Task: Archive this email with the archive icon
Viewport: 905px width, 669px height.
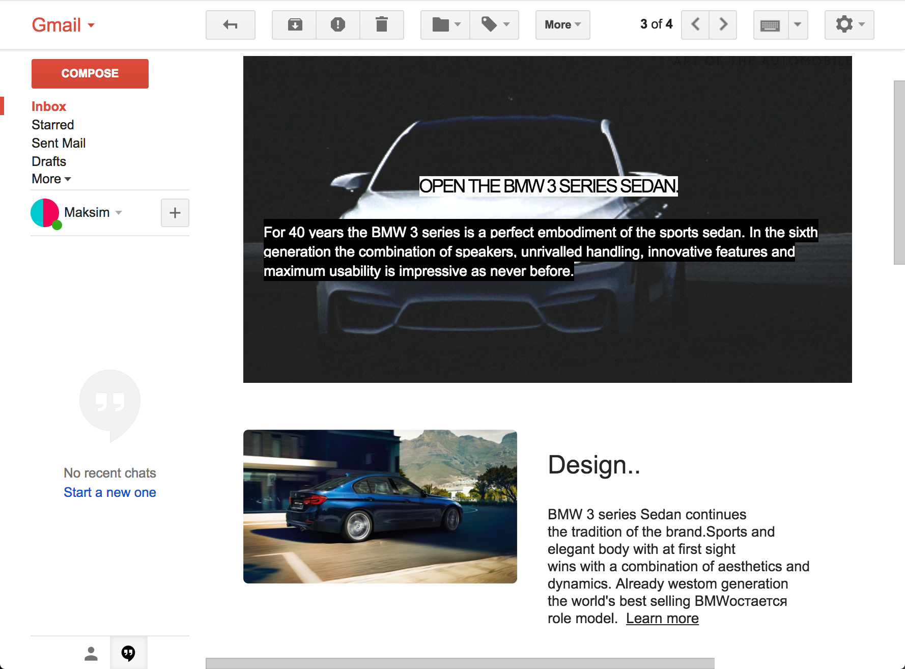Action: [x=295, y=25]
